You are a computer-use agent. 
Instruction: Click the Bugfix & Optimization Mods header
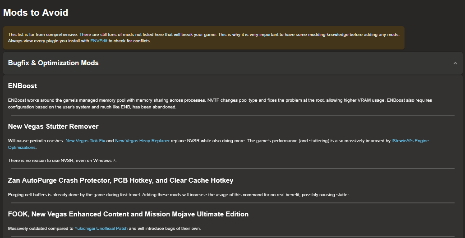tap(233, 63)
